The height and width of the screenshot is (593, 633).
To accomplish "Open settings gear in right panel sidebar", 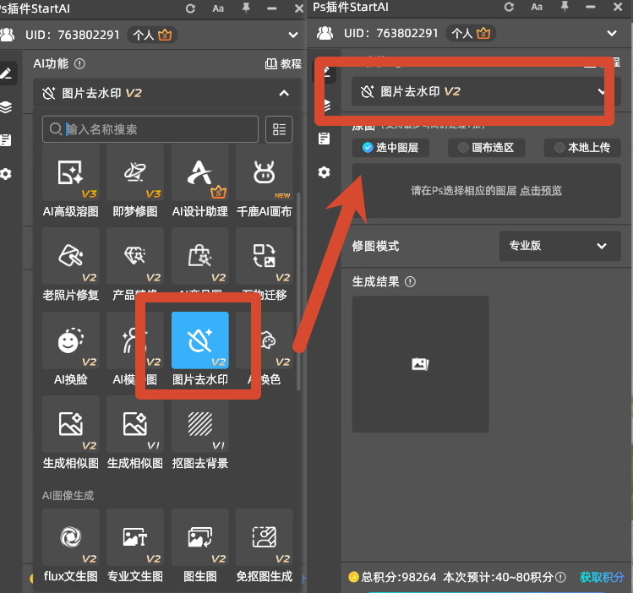I will pos(324,172).
